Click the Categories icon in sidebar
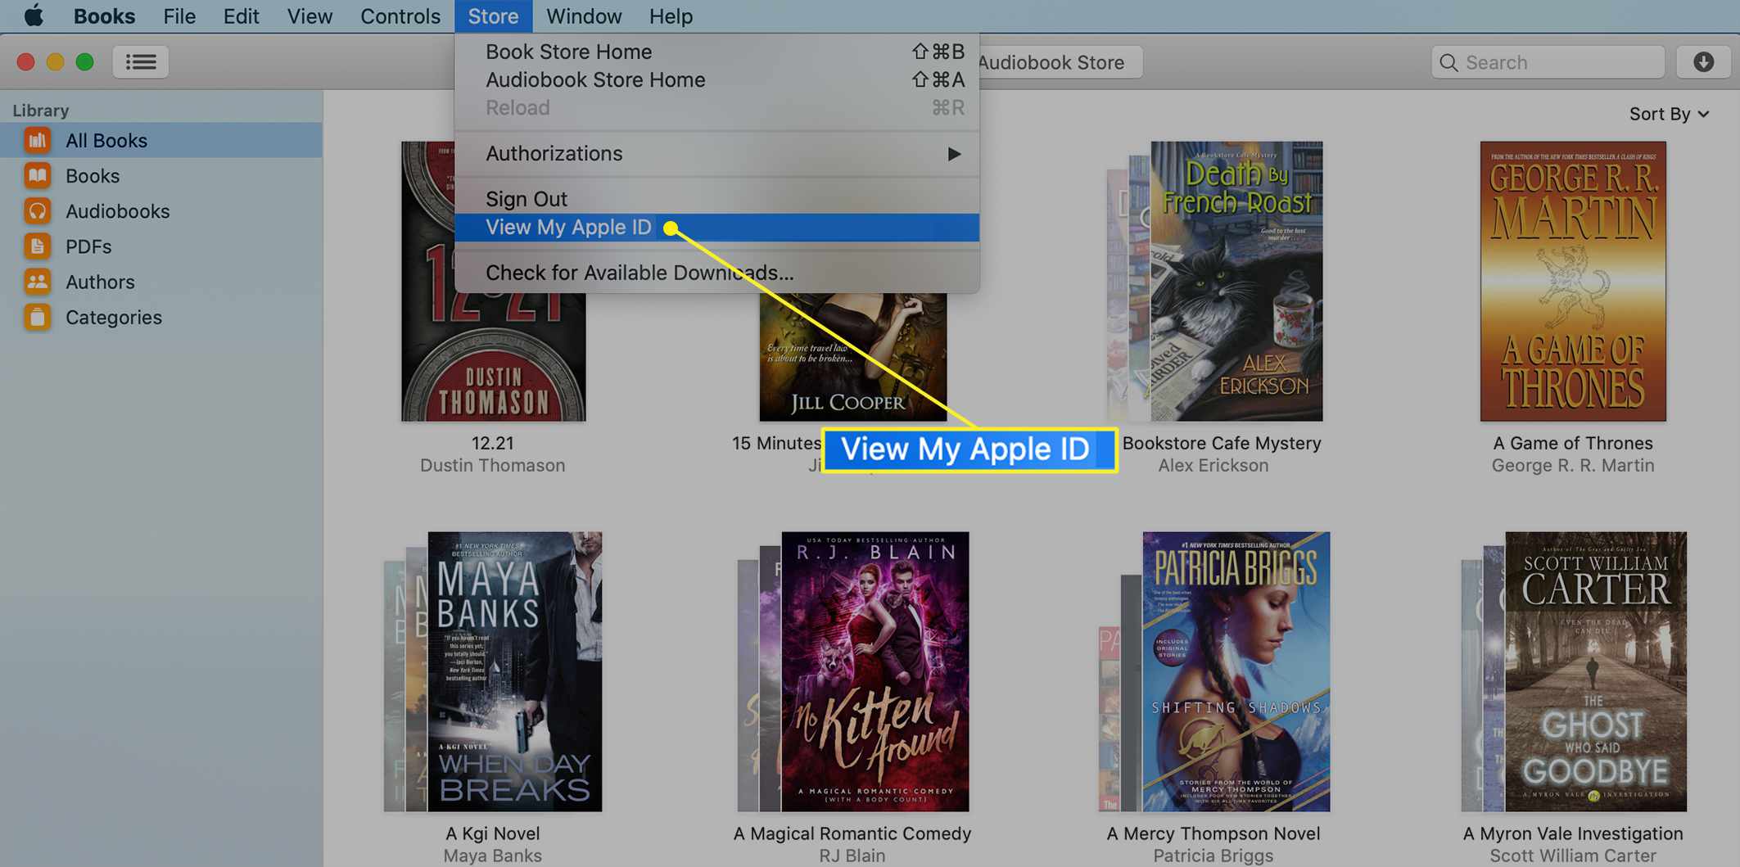The height and width of the screenshot is (867, 1740). coord(37,317)
